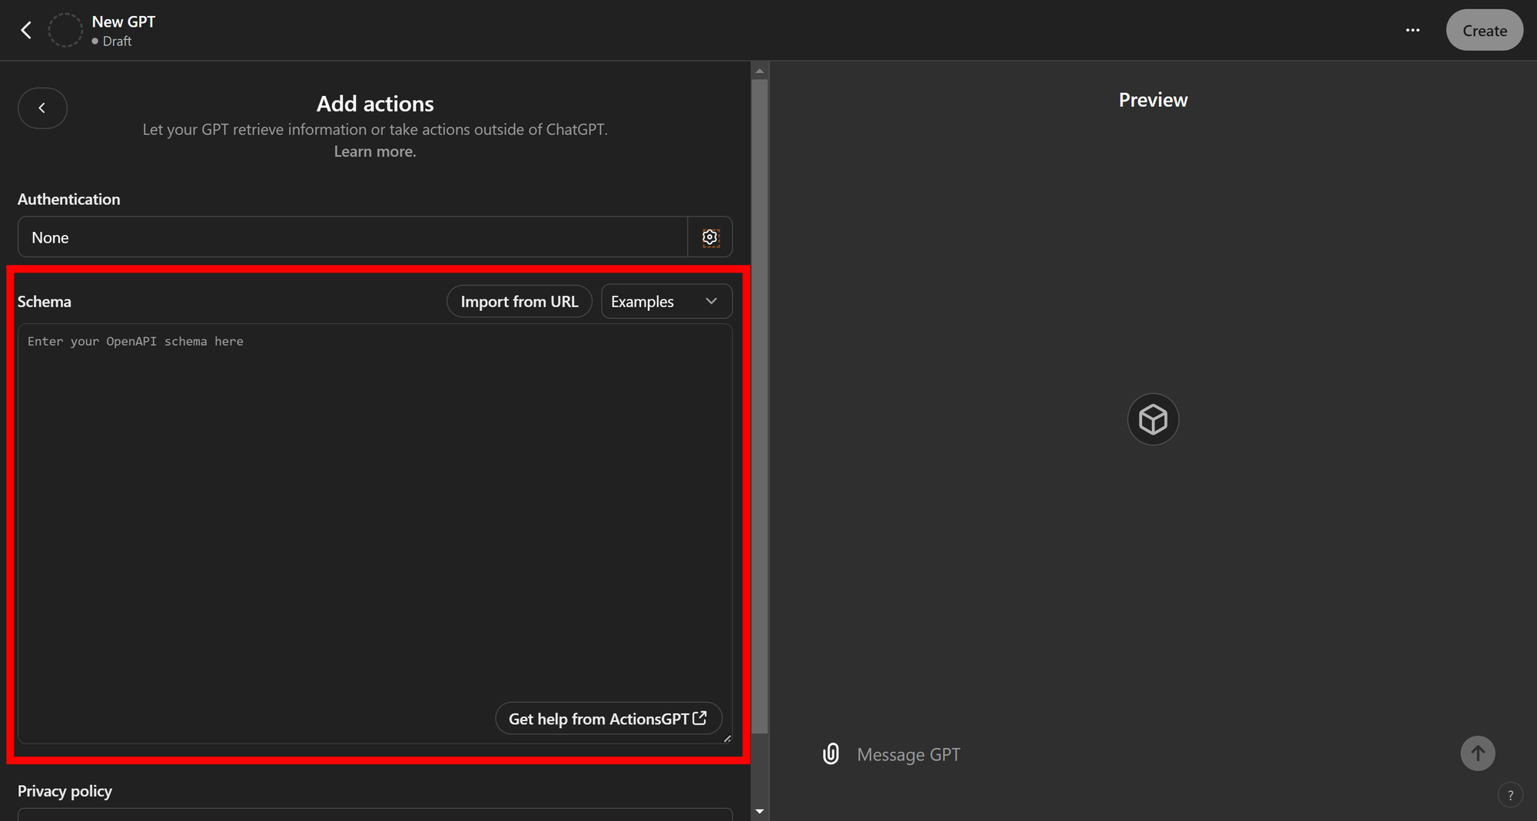Screen dimensions: 1537x821
Task: Click the Authentication label
Action: [x=69, y=200]
